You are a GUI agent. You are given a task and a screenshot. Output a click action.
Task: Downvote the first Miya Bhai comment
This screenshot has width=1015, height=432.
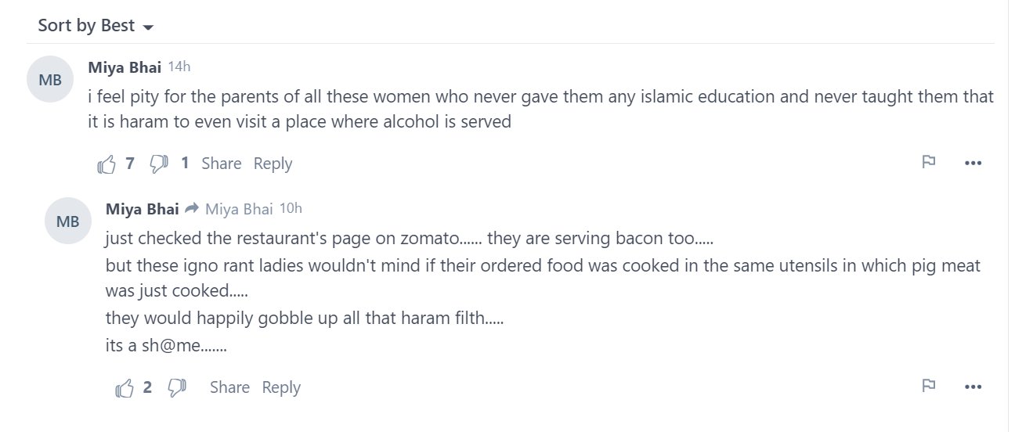[159, 164]
